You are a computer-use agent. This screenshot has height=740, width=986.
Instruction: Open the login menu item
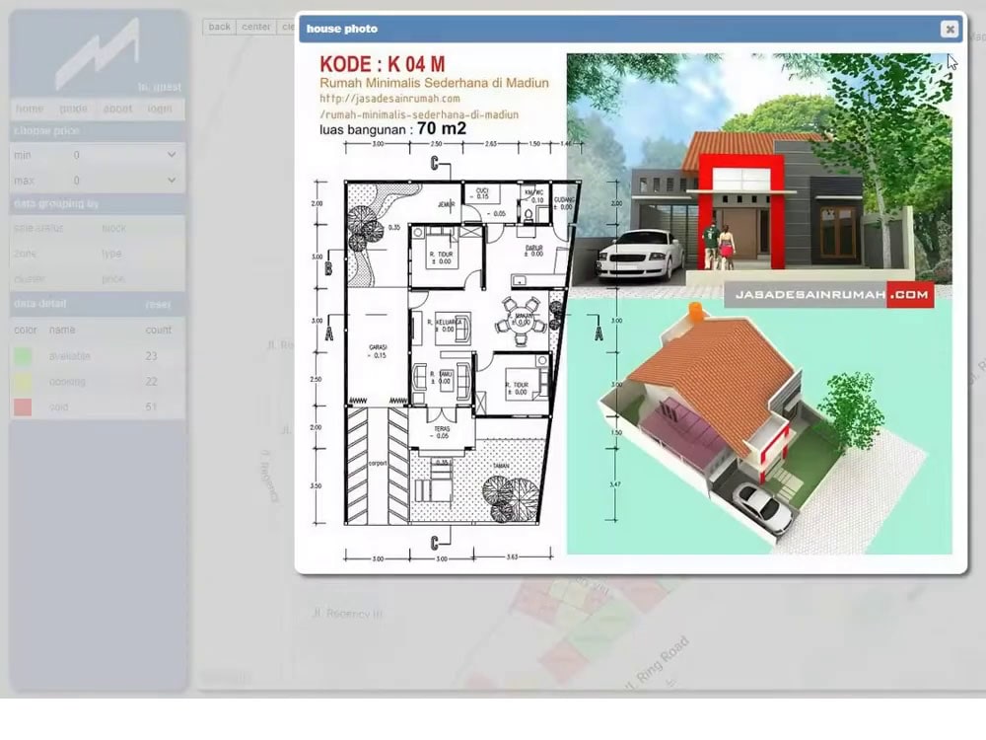[x=160, y=109]
